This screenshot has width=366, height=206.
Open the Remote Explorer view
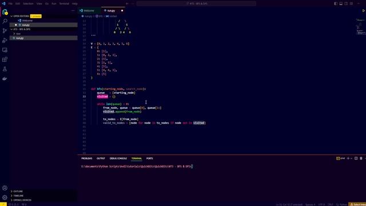(5, 50)
